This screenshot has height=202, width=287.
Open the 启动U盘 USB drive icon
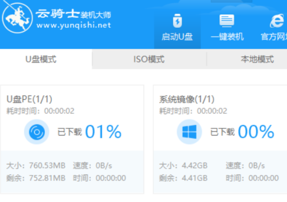click(177, 21)
